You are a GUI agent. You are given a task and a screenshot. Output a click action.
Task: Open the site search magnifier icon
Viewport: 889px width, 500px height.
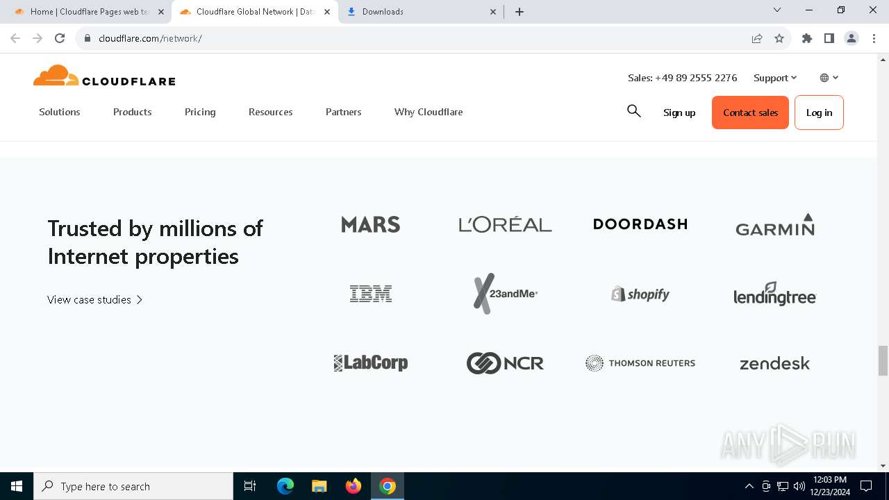tap(633, 111)
